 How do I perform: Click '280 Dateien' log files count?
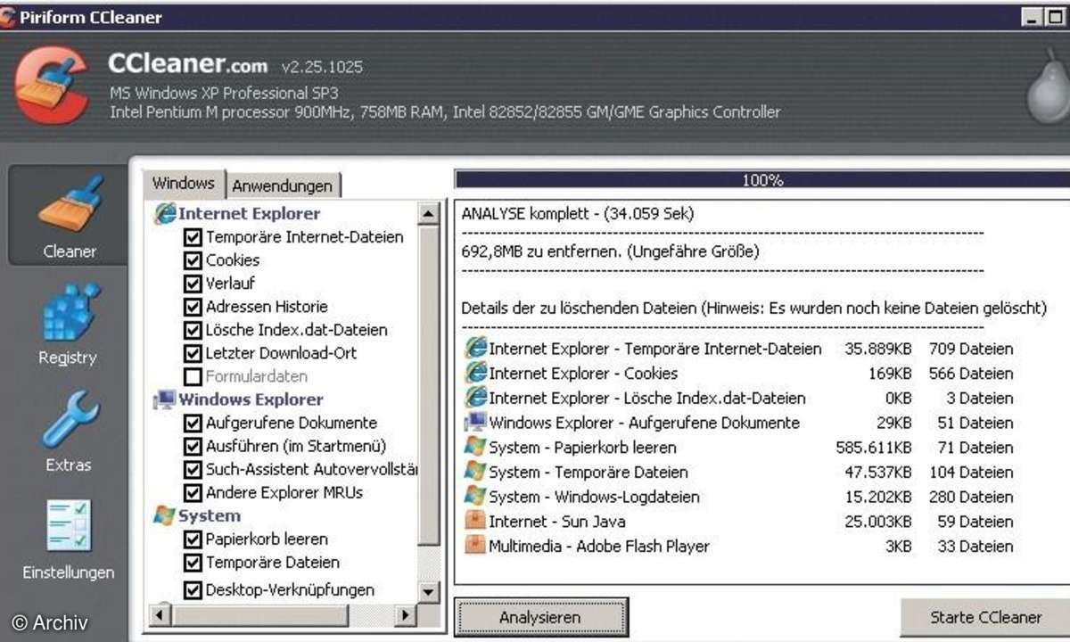point(971,497)
